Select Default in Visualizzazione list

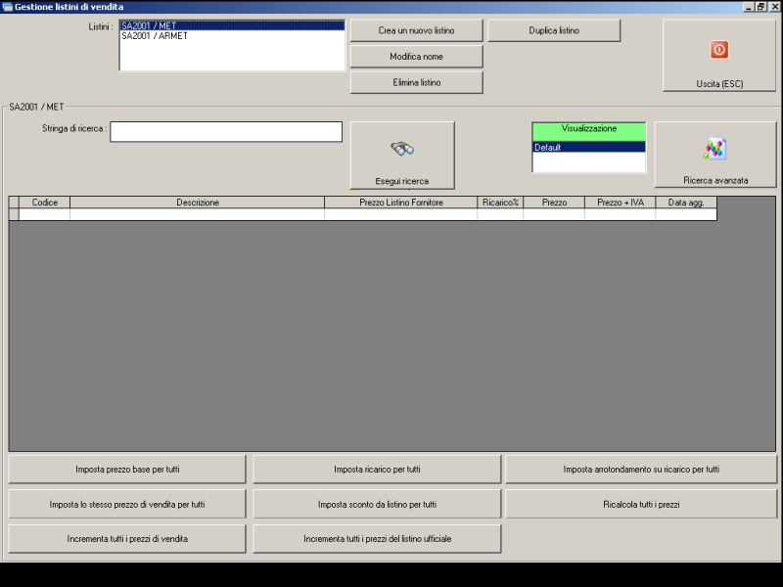(589, 148)
